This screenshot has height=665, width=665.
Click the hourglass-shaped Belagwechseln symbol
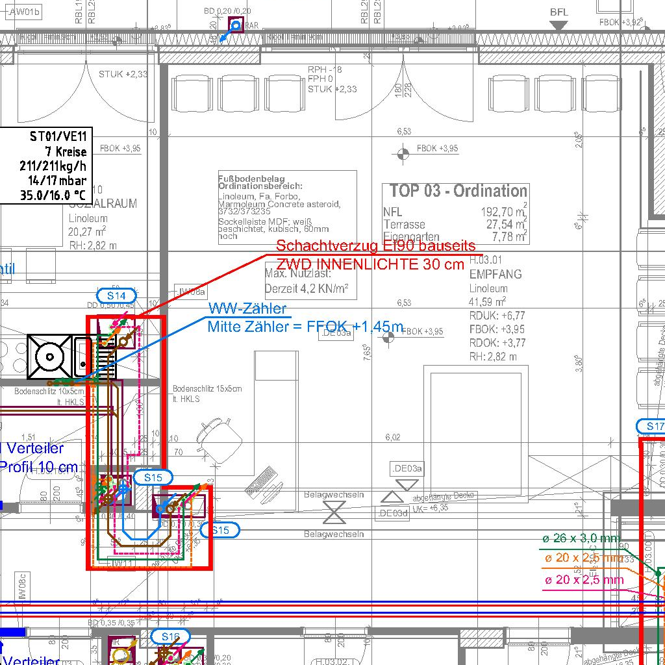334,512
